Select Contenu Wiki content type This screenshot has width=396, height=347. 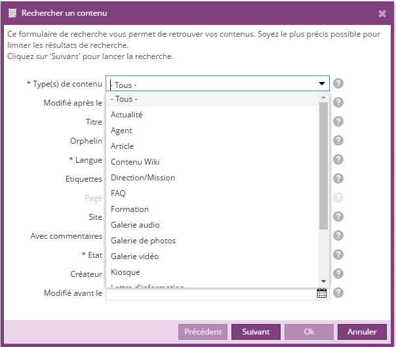click(x=135, y=162)
